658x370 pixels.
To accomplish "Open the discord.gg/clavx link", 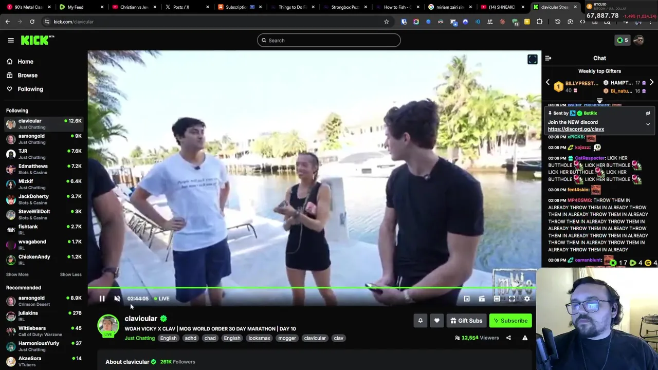I will point(576,129).
